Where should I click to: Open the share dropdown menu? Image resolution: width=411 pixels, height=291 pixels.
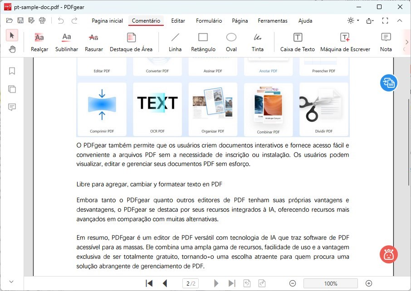[370, 21]
